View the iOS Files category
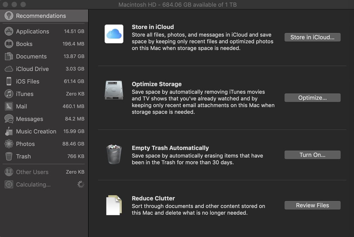Viewport: 354px width, 237px height. coord(44,81)
